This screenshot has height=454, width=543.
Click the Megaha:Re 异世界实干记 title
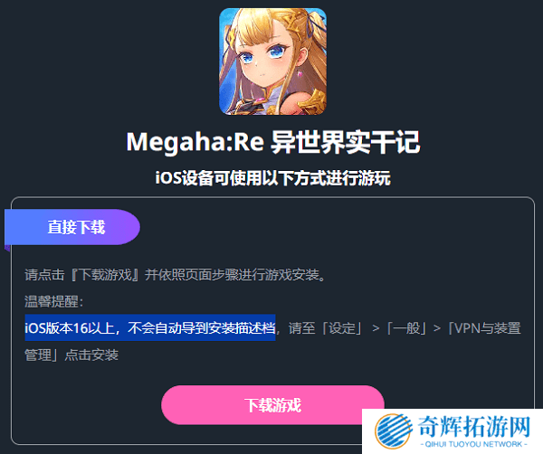273,142
